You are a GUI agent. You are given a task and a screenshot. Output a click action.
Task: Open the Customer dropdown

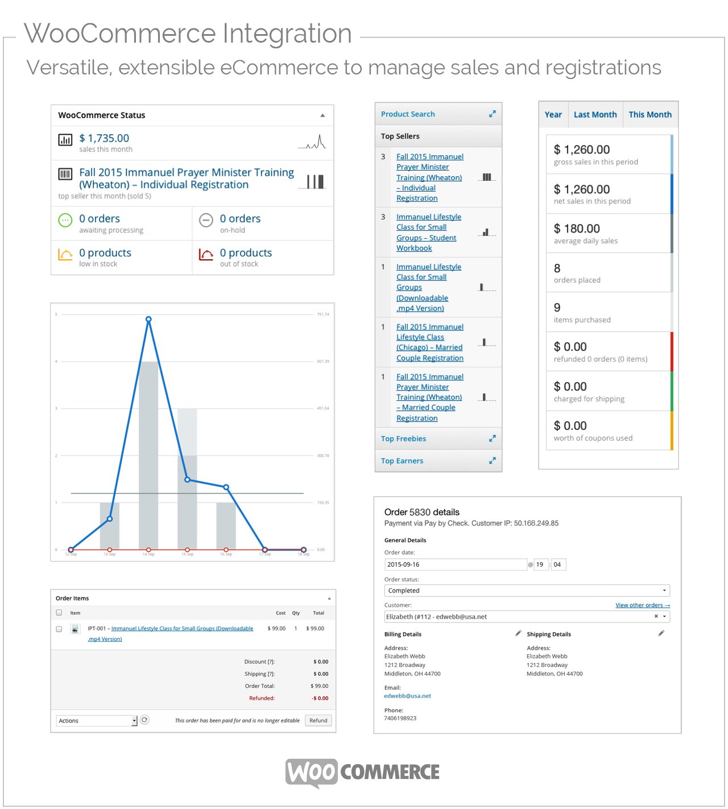(x=527, y=616)
